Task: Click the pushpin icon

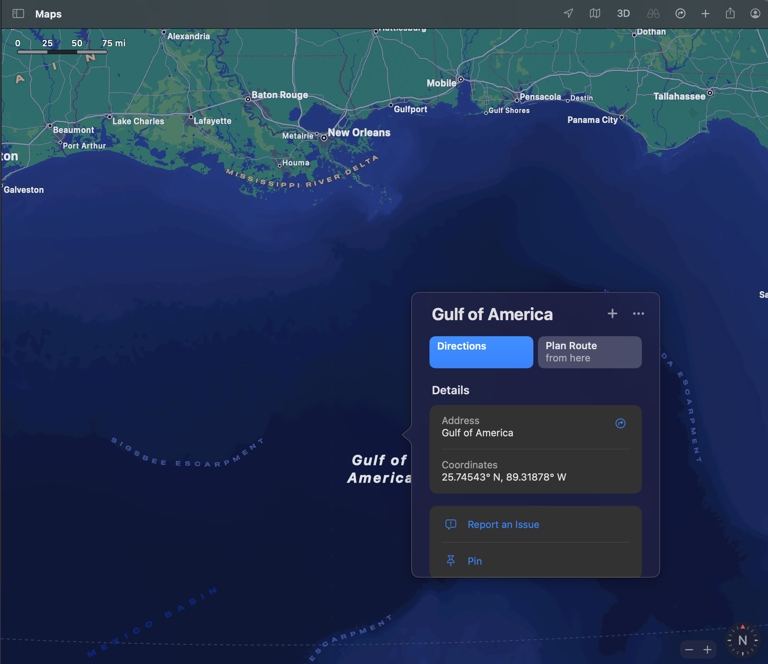Action: pyautogui.click(x=451, y=561)
